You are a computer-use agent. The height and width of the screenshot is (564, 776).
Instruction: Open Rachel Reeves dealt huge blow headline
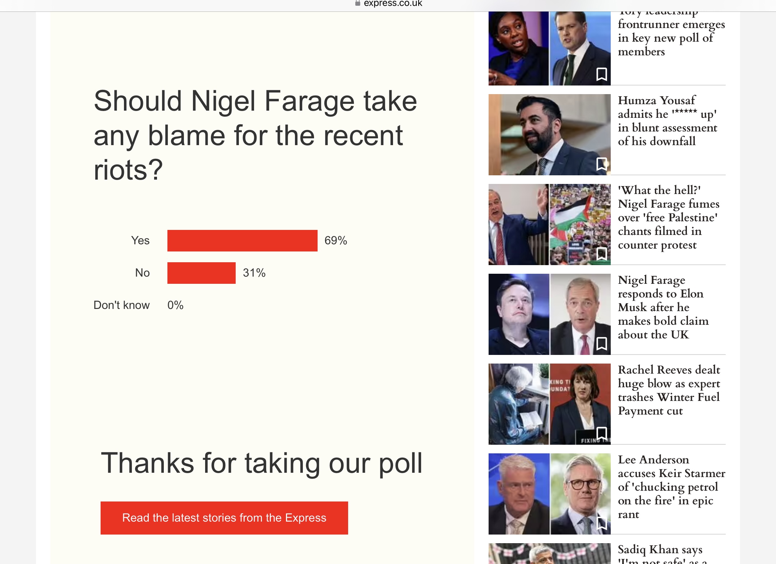pos(669,390)
